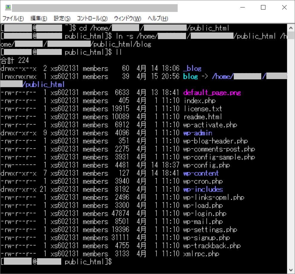This screenshot has height=274, width=295.
Task: Open the ファイル(F) menu
Action: point(13,19)
